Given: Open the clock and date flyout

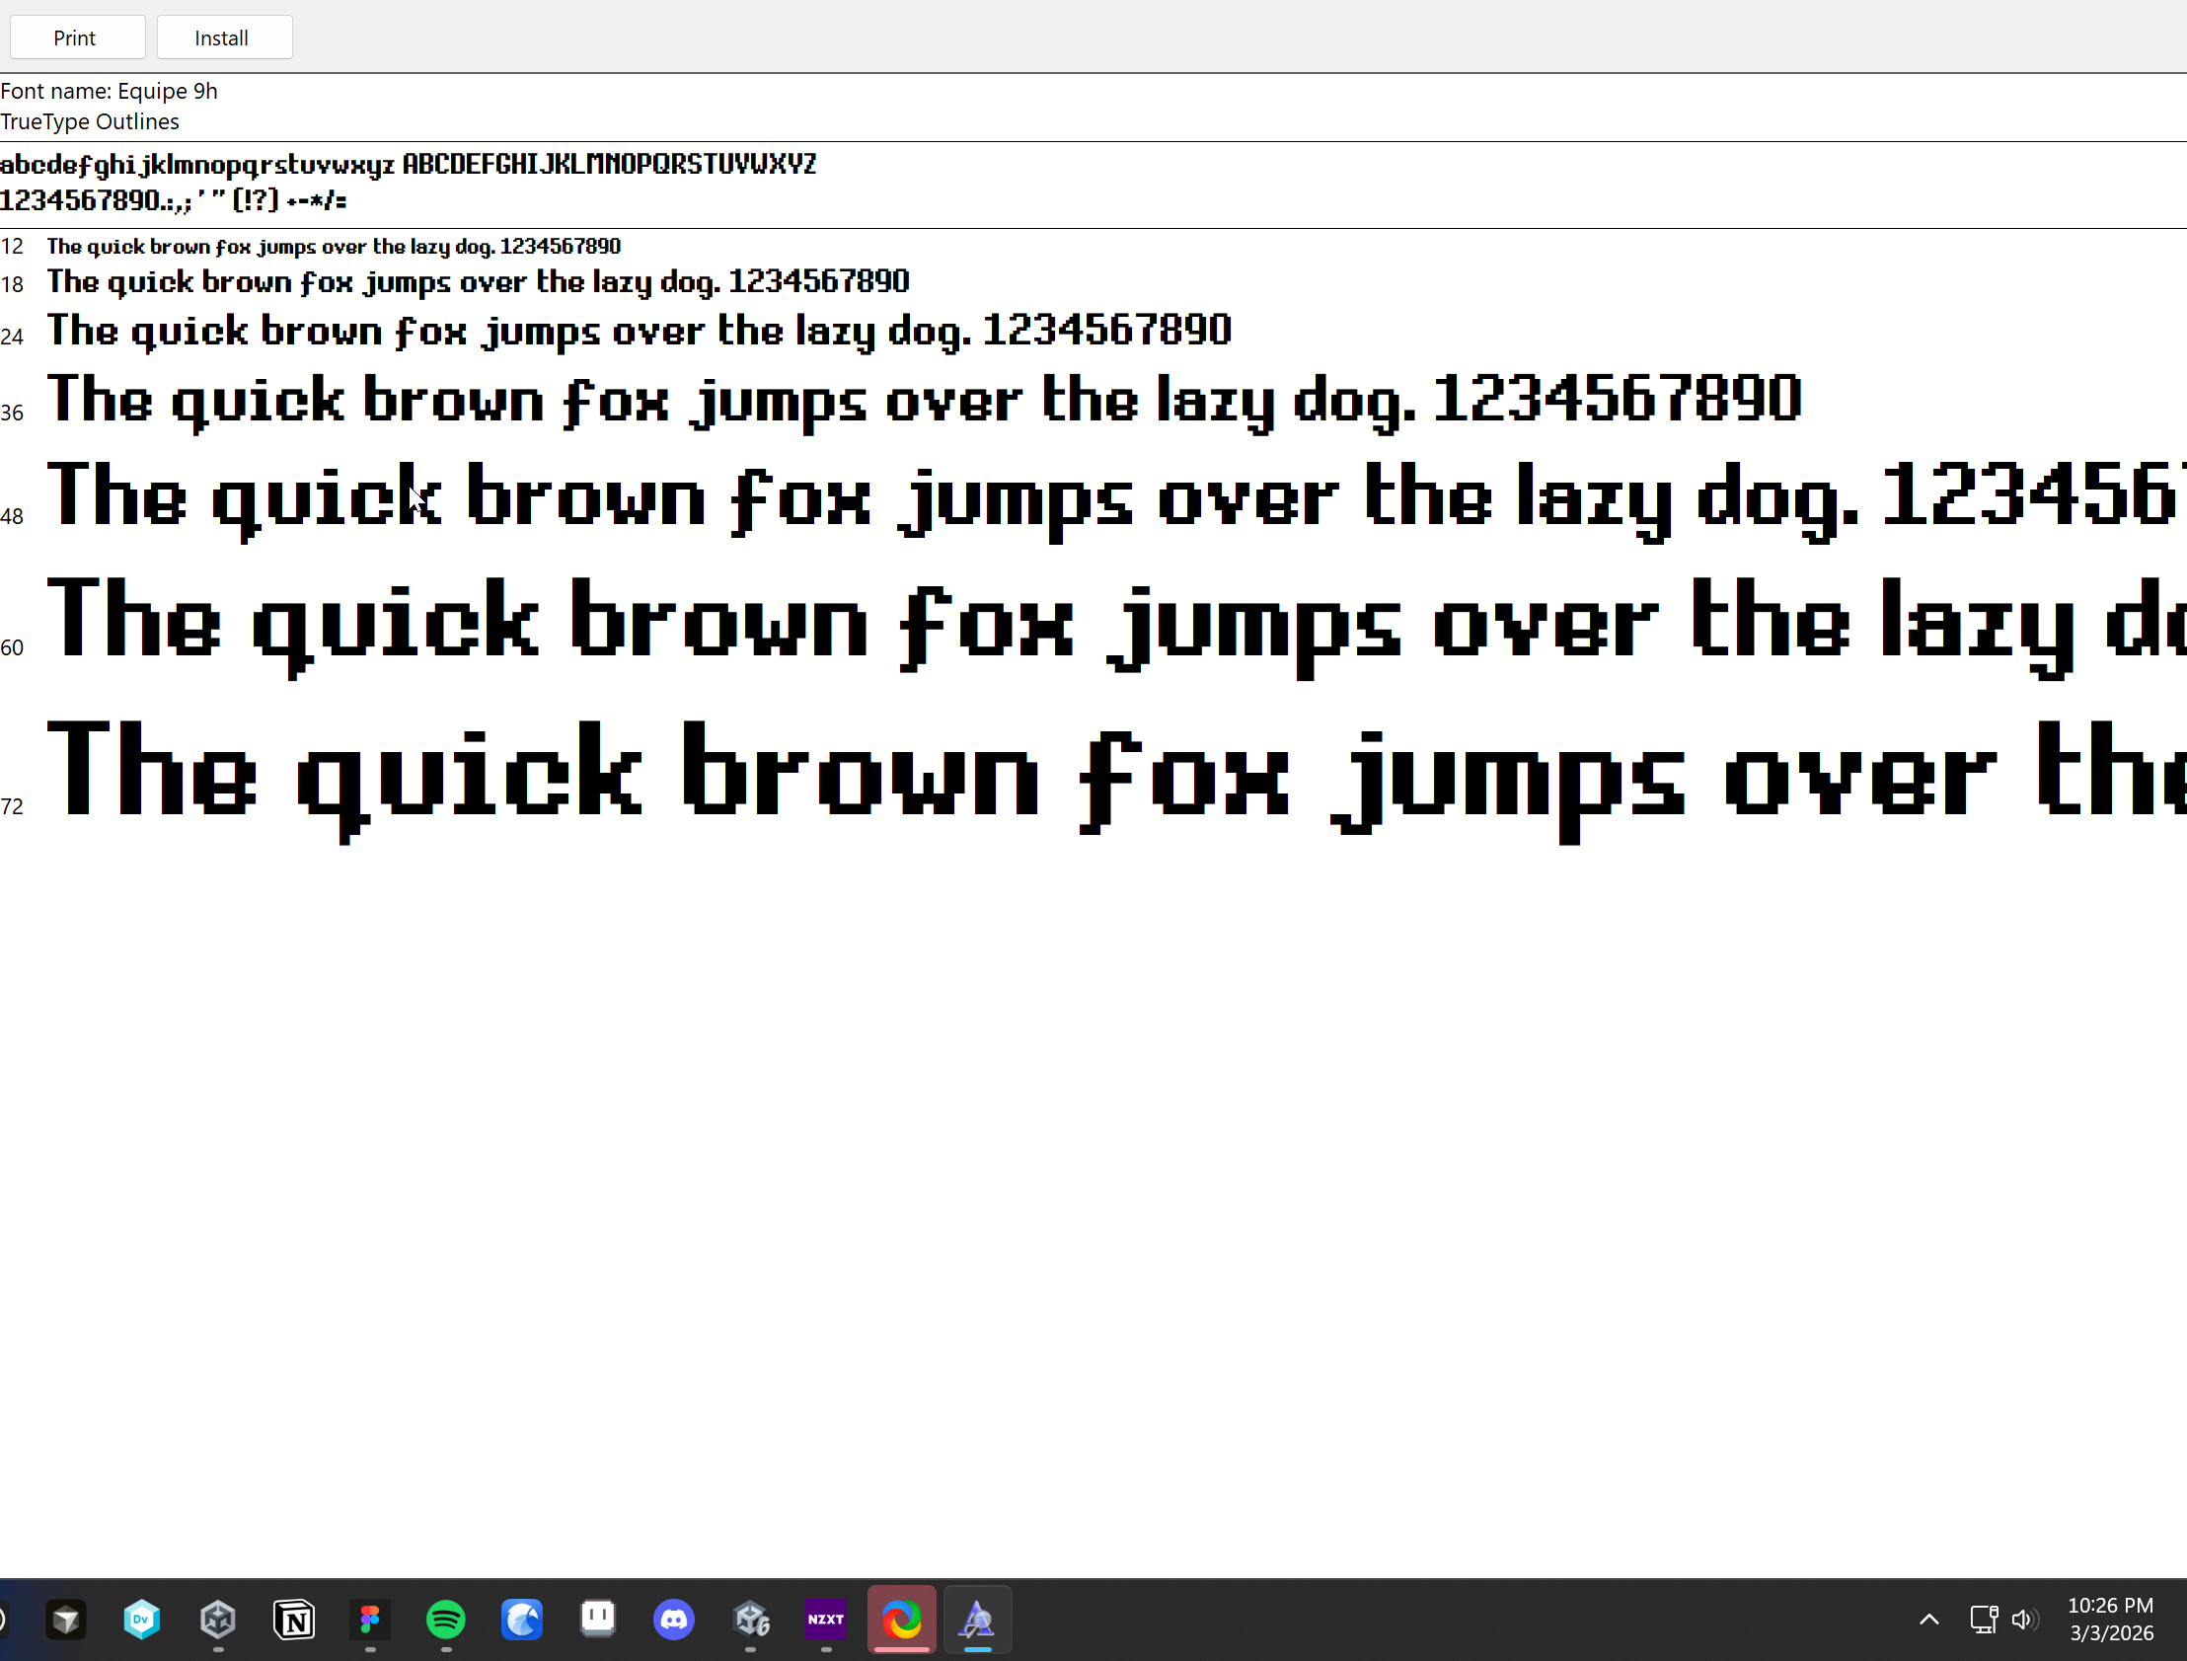Looking at the screenshot, I should click(2110, 1620).
